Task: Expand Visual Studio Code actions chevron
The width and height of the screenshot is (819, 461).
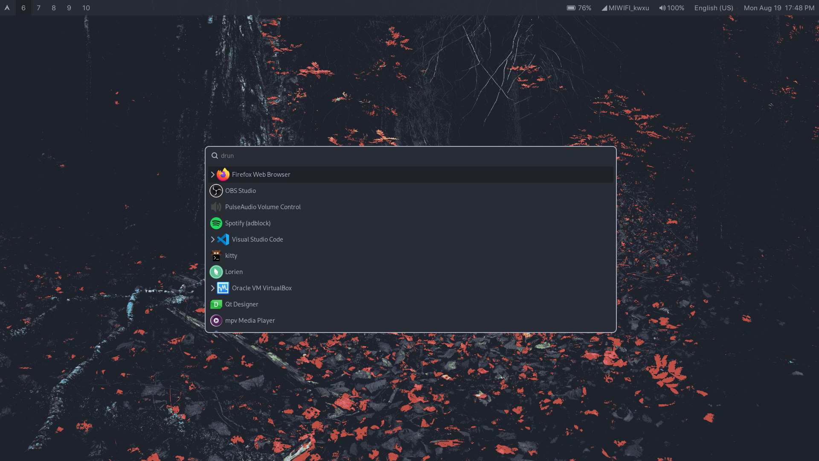Action: tap(212, 239)
